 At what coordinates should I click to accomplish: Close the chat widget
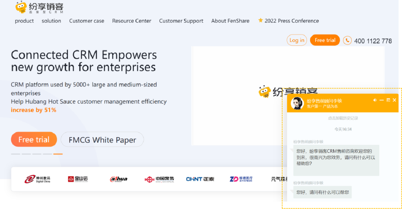(x=394, y=100)
